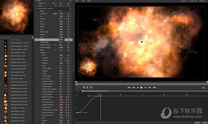The height and width of the screenshot is (124, 208).
Task: Clear the emitter search field icon
Action: (33, 38)
